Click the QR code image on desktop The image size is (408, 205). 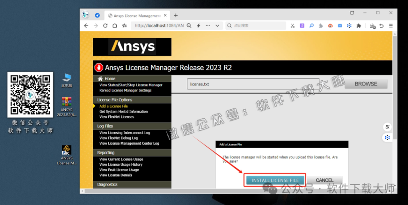30,95
